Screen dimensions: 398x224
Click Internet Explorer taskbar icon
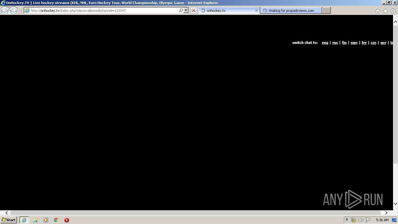24,220
